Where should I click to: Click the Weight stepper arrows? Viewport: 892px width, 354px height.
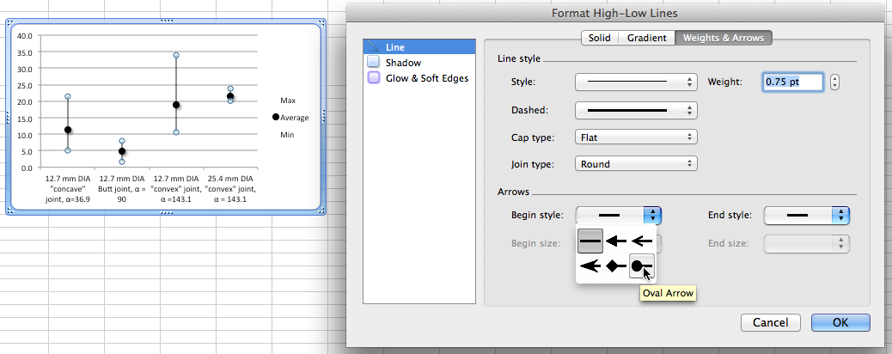tap(834, 82)
